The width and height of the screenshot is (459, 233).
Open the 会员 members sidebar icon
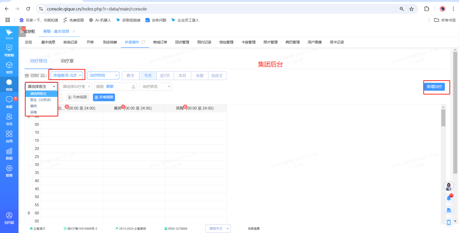click(x=9, y=119)
